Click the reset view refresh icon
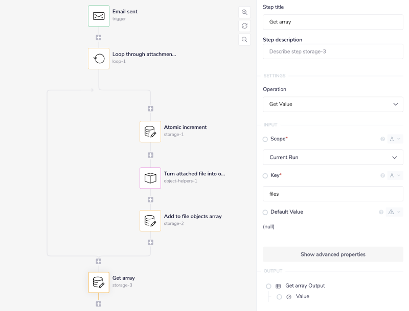 [x=244, y=26]
